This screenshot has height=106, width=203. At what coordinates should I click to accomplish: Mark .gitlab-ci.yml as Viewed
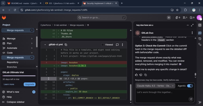tap(103, 45)
